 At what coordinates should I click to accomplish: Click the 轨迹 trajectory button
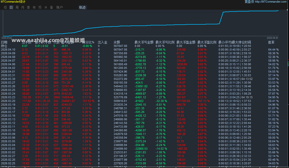[x=82, y=7]
